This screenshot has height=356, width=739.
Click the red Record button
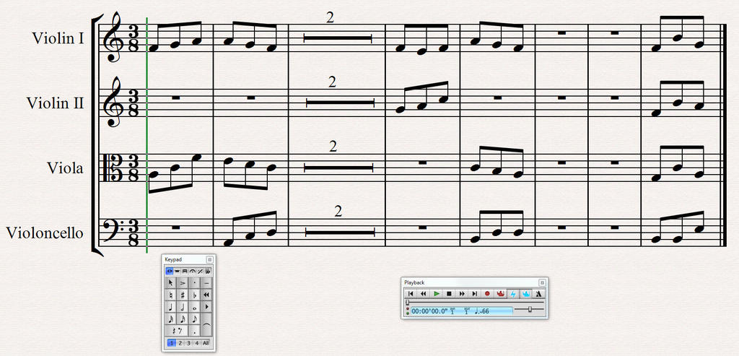pyautogui.click(x=487, y=294)
